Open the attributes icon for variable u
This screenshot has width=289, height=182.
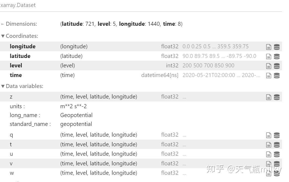(269, 154)
